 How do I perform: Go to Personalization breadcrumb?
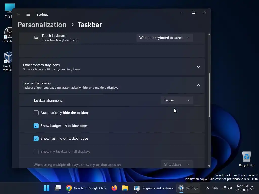42,25
